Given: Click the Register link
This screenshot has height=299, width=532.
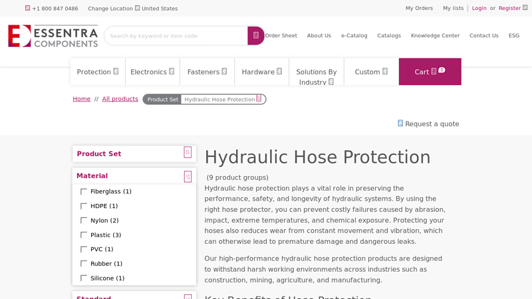Looking at the screenshot, I should [x=509, y=8].
